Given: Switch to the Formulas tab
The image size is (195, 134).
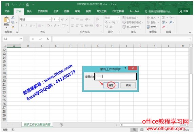Looking at the screenshot, I should click(x=56, y=11).
